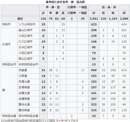The width and height of the screenshot is (130, 122).
Task: Select the 行政市・一般区 group header
Action: (77, 7)
